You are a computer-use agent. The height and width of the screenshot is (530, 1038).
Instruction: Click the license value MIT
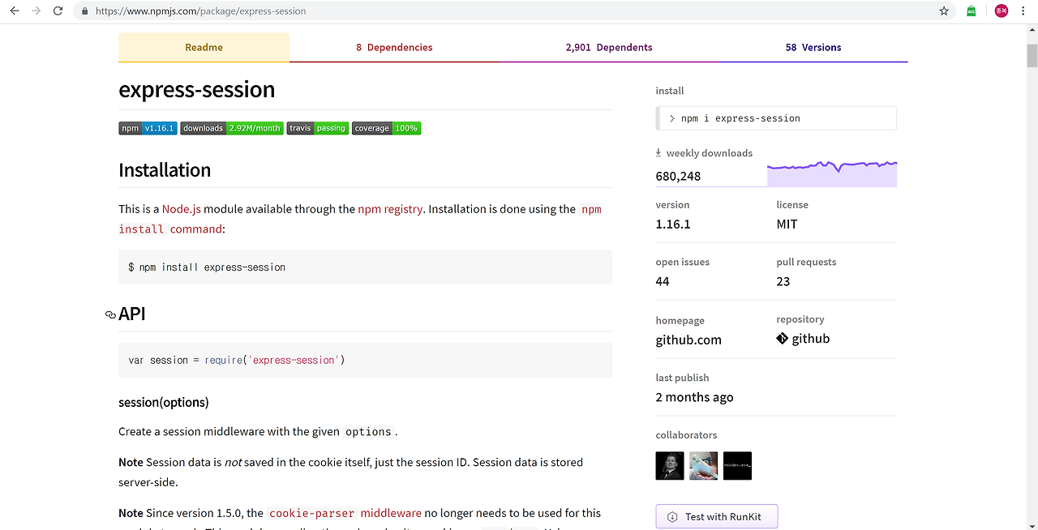[787, 224]
